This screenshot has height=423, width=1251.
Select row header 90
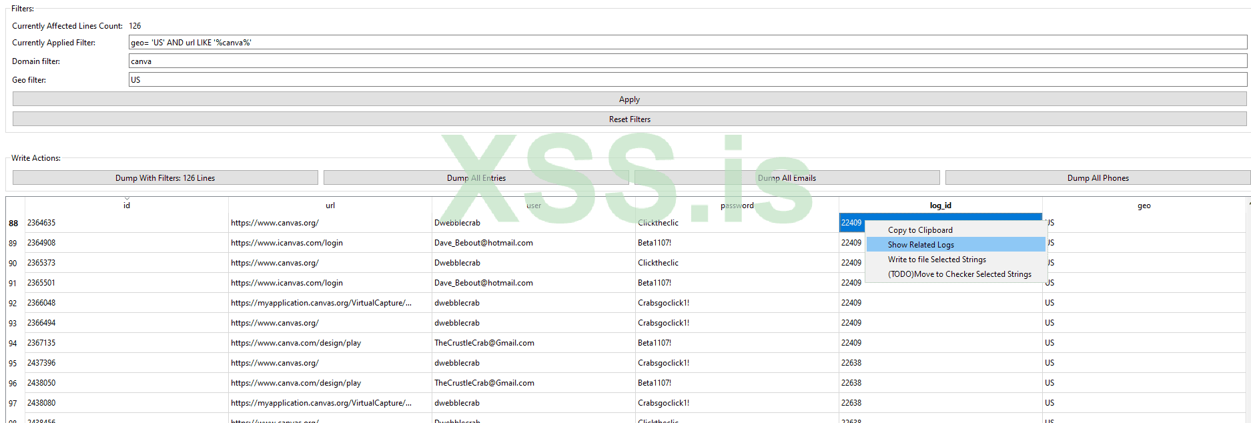pyautogui.click(x=15, y=263)
